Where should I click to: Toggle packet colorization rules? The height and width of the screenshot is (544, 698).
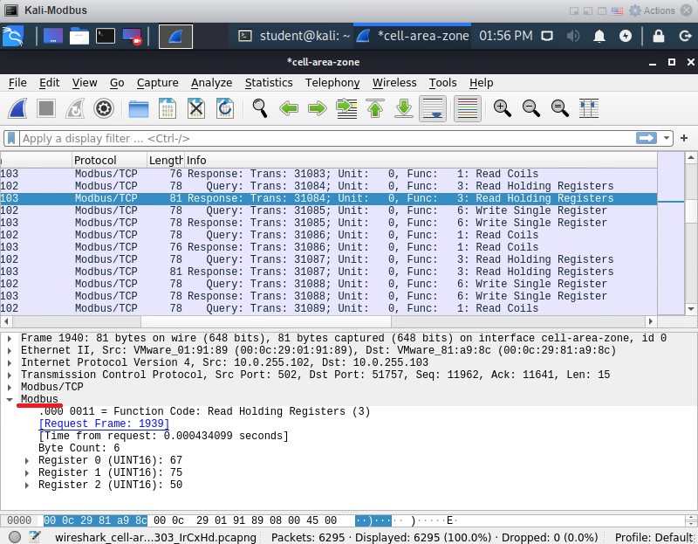[x=468, y=108]
